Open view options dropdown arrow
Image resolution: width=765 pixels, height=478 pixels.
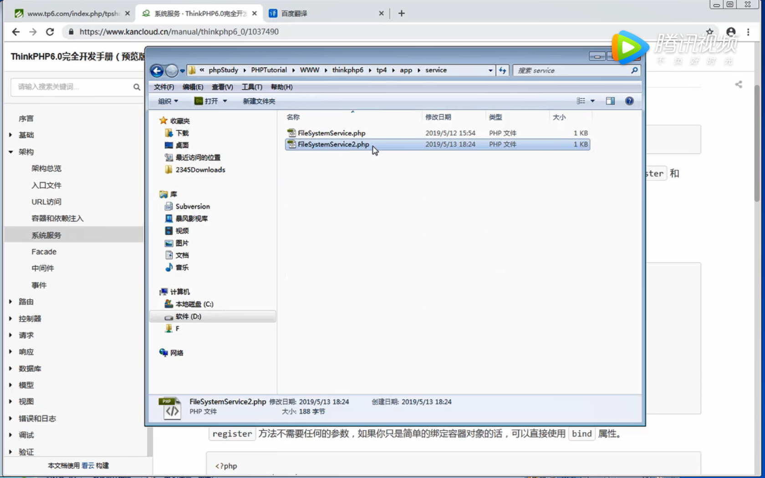point(592,101)
